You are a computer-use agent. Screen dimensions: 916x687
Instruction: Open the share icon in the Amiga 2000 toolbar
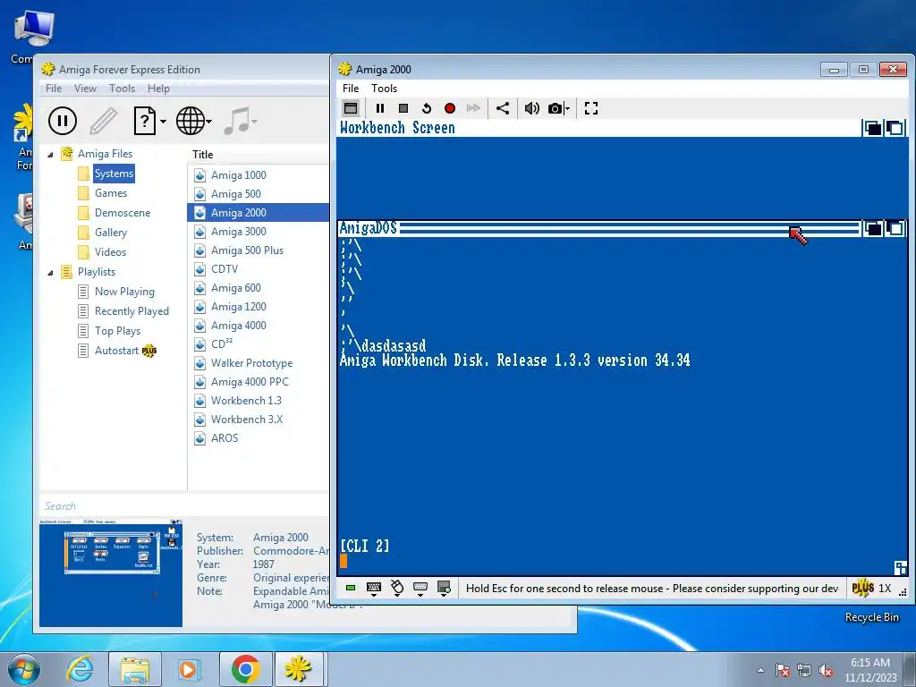pos(503,108)
